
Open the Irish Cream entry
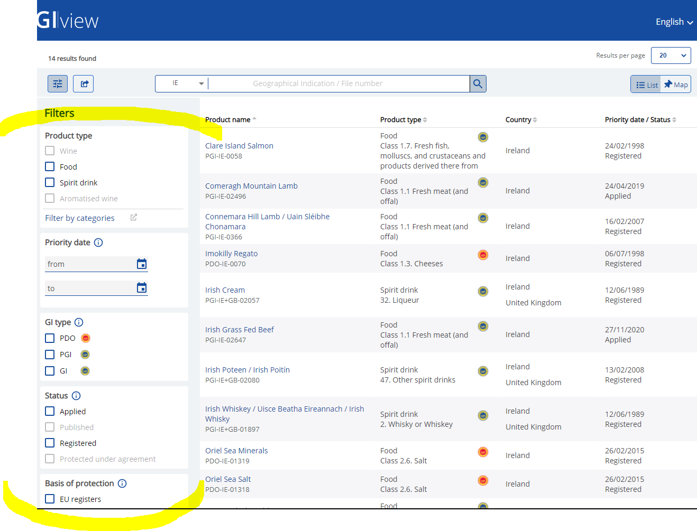pos(225,290)
